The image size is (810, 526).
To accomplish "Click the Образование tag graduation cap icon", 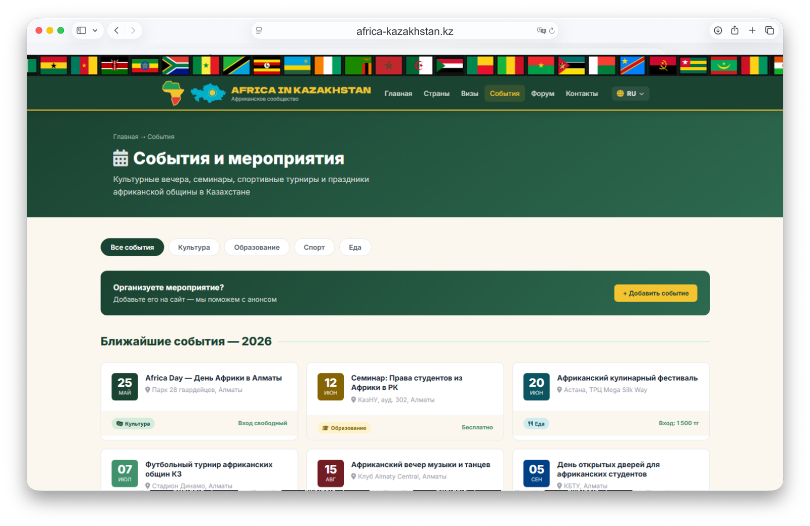I will (x=326, y=428).
